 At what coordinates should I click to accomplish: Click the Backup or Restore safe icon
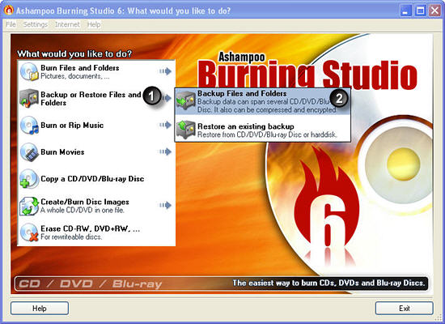click(x=29, y=98)
